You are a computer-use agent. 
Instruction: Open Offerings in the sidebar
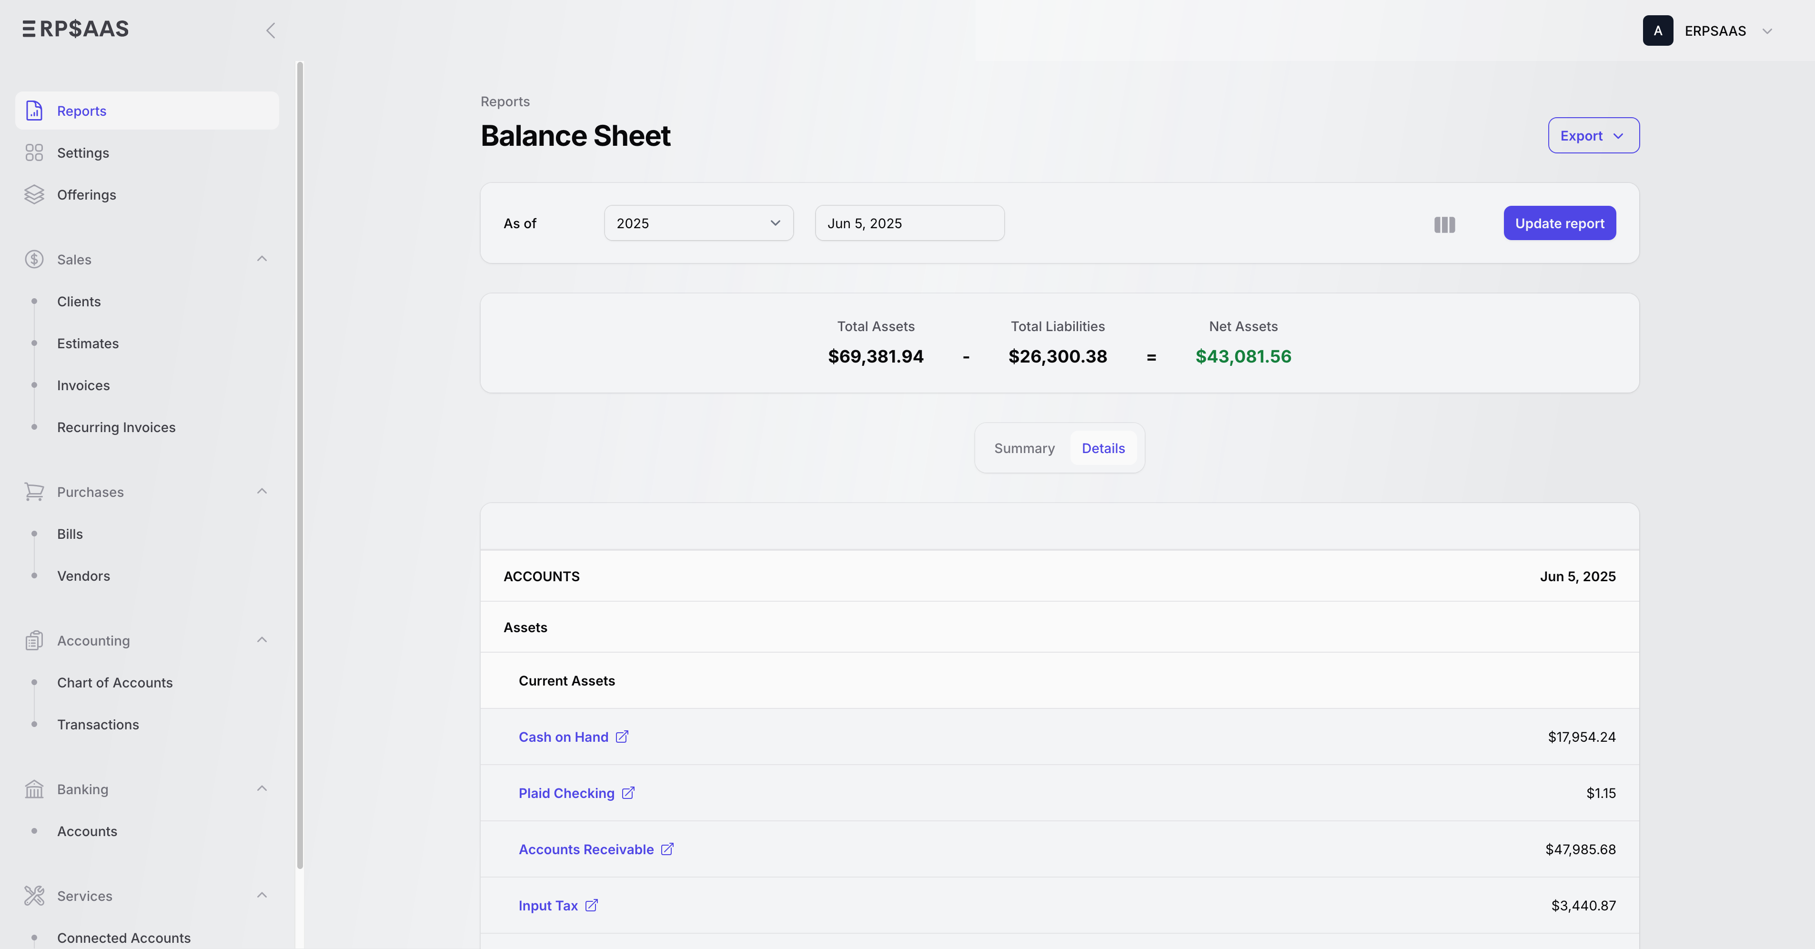[x=147, y=194]
